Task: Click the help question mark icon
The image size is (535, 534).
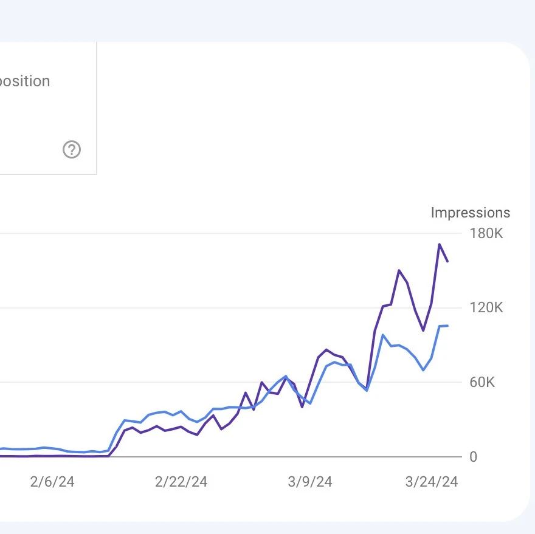Action: [x=72, y=149]
